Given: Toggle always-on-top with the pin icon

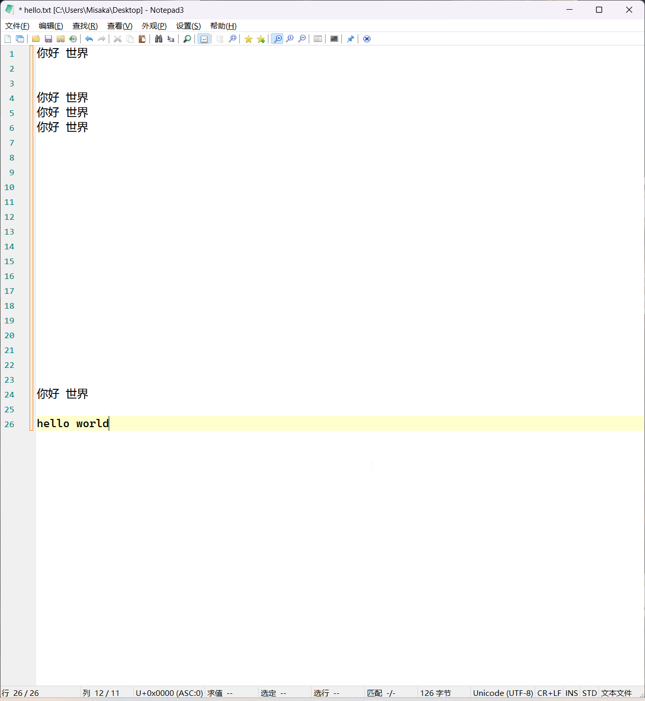Looking at the screenshot, I should [x=351, y=39].
